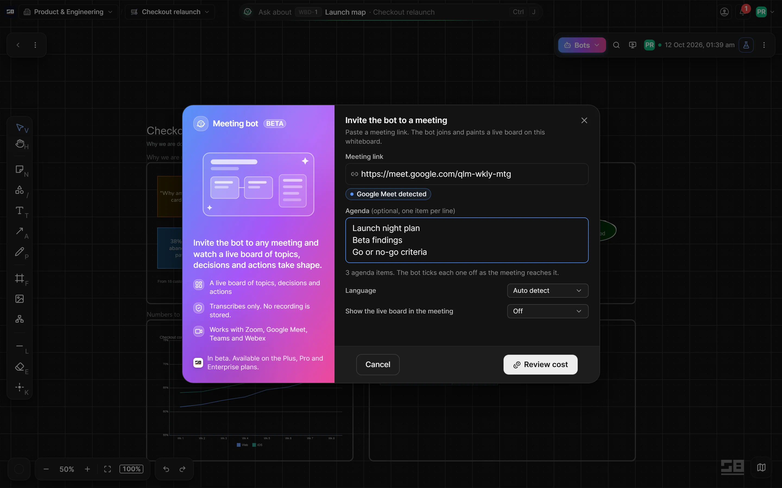782x488 pixels.
Task: Select the frame tool (F)
Action: [20, 278]
